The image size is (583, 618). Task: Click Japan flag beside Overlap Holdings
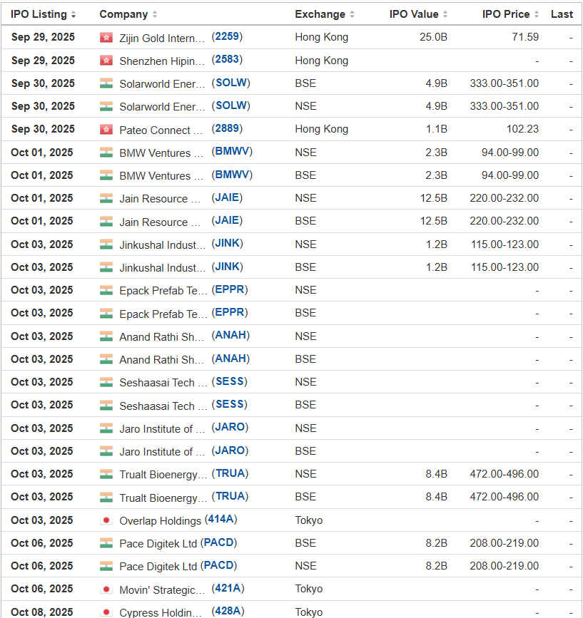point(106,520)
